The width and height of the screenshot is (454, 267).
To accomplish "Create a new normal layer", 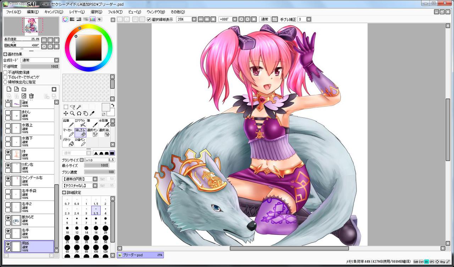I will [9, 89].
